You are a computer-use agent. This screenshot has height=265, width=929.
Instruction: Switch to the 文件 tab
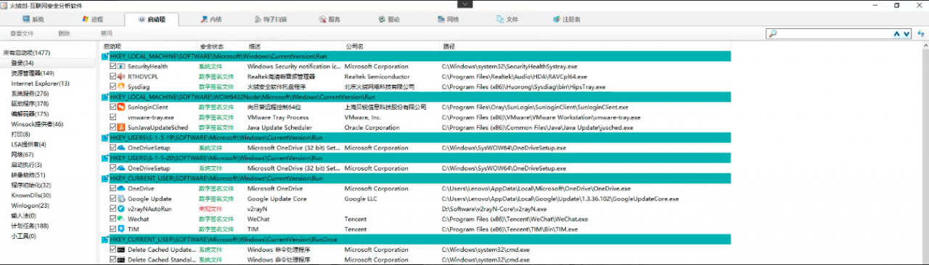pyautogui.click(x=507, y=20)
